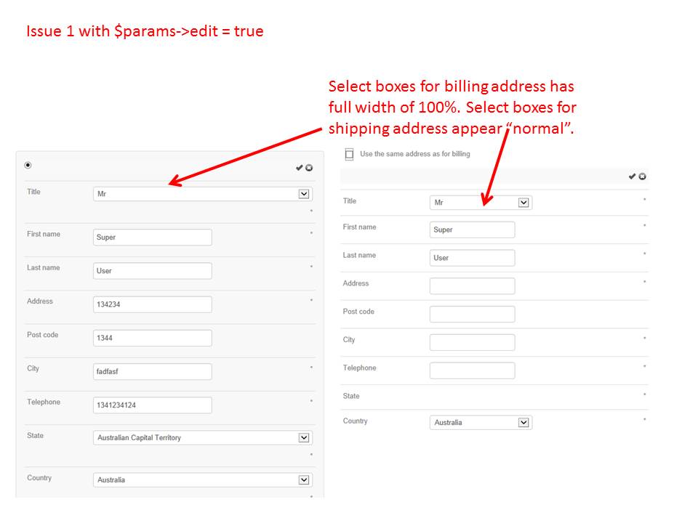This screenshot has height=523, width=698.
Task: Click the empty shipping Address field
Action: pos(472,285)
